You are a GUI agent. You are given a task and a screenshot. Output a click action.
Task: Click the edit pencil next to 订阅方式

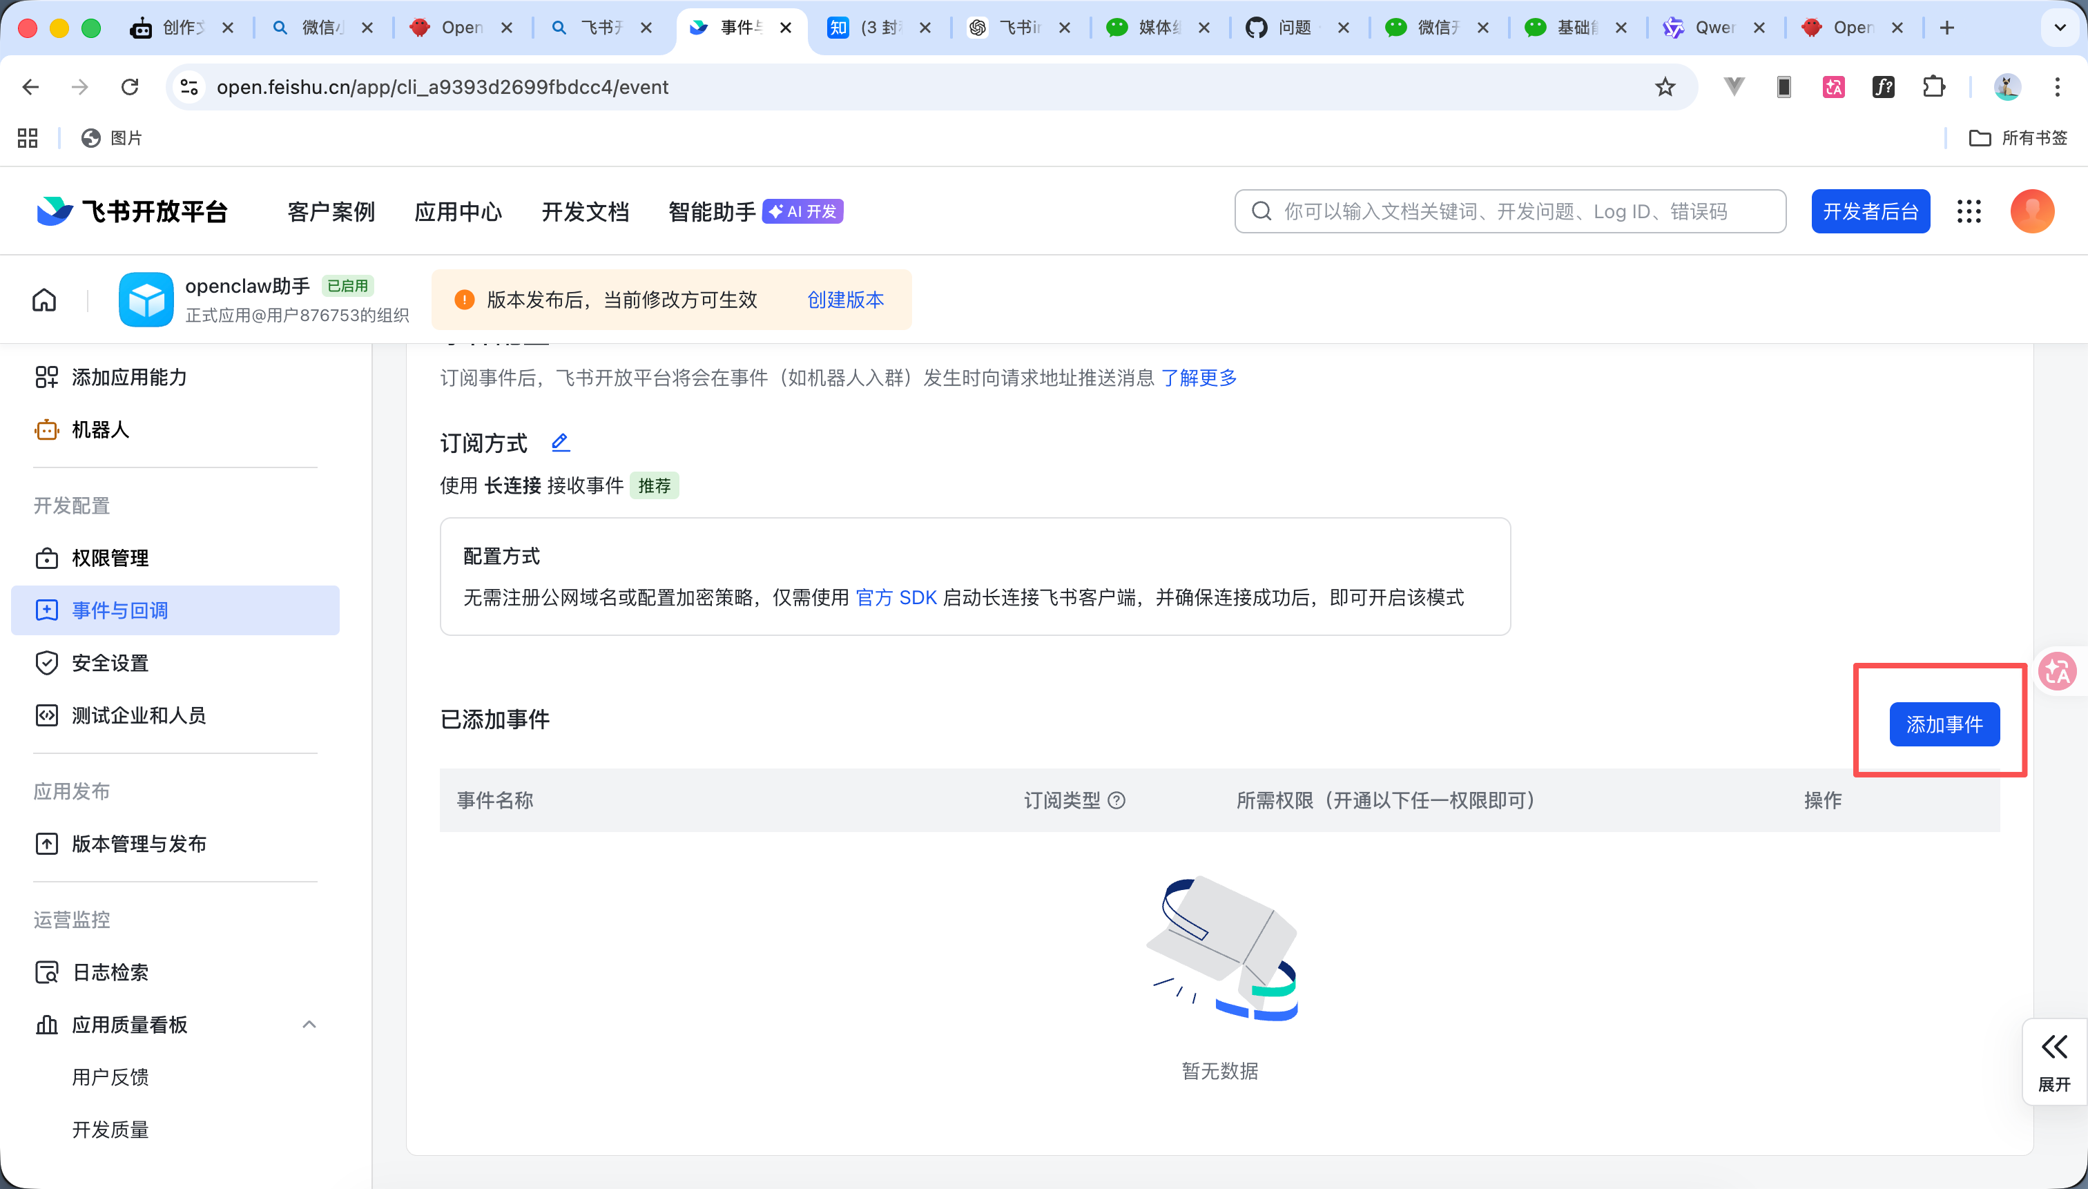click(x=560, y=442)
